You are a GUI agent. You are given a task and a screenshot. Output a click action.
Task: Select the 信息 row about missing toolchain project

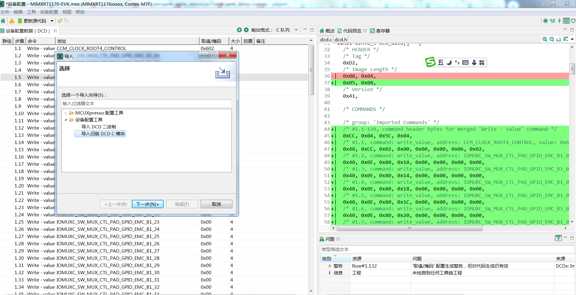[448, 273]
